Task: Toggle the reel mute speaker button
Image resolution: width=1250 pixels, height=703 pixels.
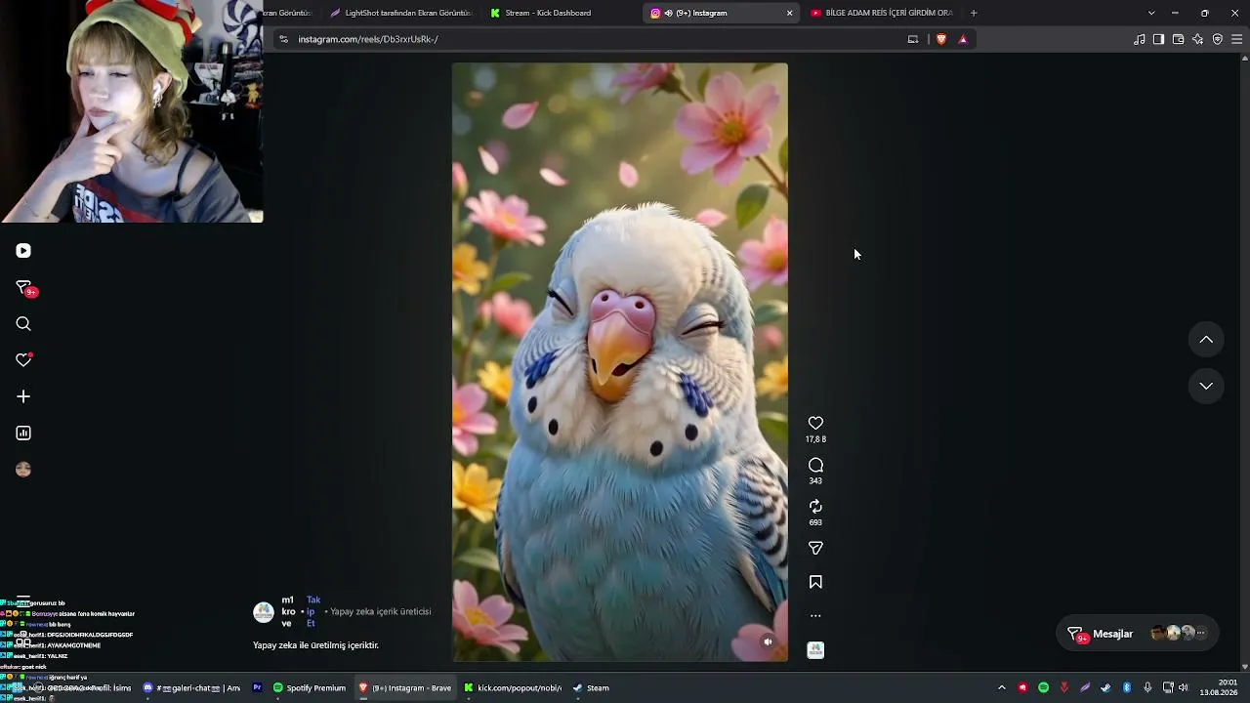Action: pyautogui.click(x=768, y=641)
